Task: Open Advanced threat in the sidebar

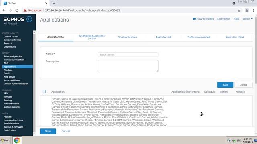Action: click(12, 80)
